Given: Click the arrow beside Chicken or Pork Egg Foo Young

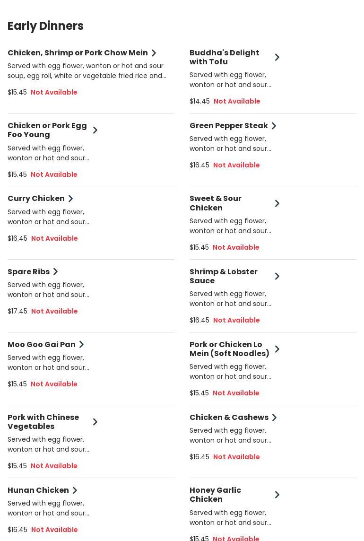Looking at the screenshot, I should (x=95, y=130).
